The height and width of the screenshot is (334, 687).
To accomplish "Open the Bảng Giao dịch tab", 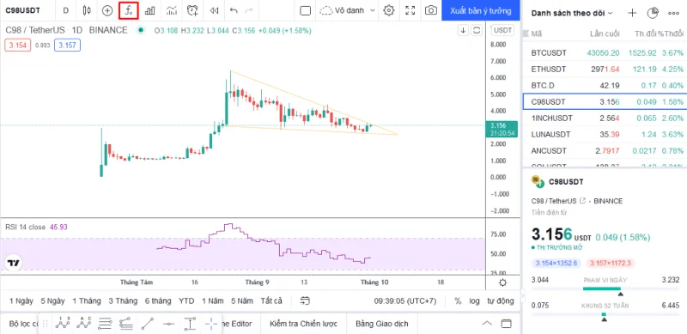I will click(382, 324).
